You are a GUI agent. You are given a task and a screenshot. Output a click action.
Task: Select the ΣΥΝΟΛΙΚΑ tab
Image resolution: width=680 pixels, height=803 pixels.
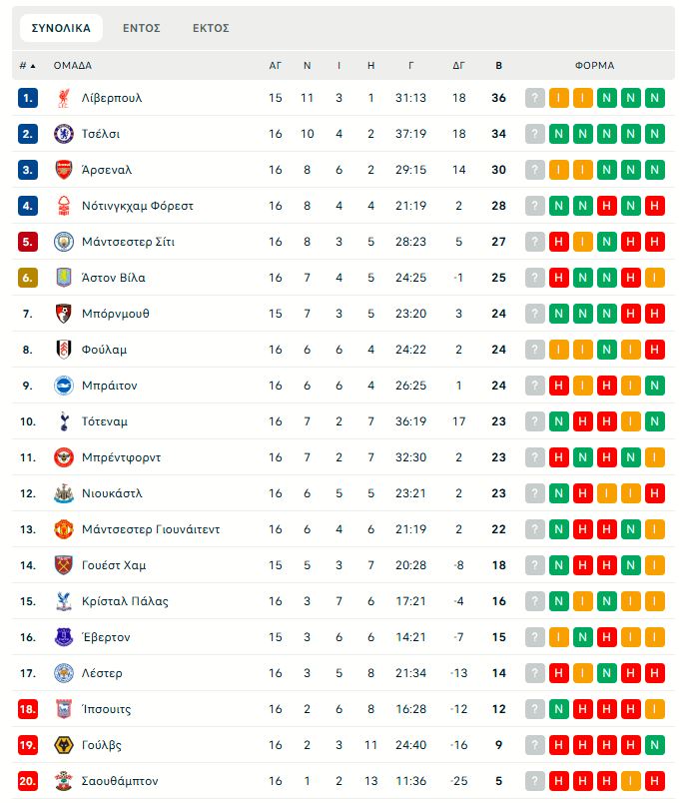[61, 28]
